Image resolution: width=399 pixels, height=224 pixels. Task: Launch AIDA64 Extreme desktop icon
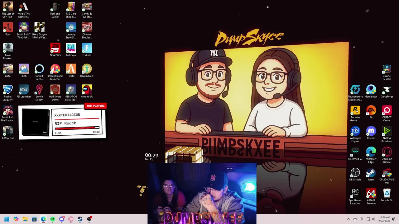tap(371, 197)
